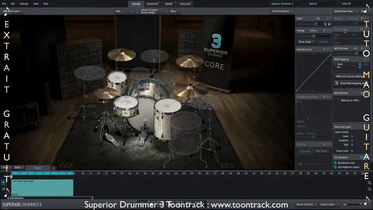373x210 pixels.
Task: Toggle the Pitch FX power button
Action: tap(324, 144)
